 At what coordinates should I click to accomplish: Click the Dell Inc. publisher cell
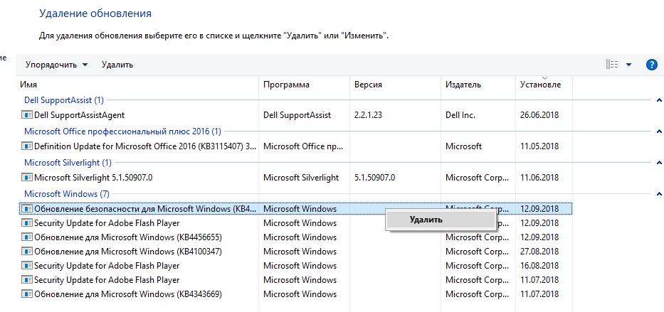click(460, 115)
